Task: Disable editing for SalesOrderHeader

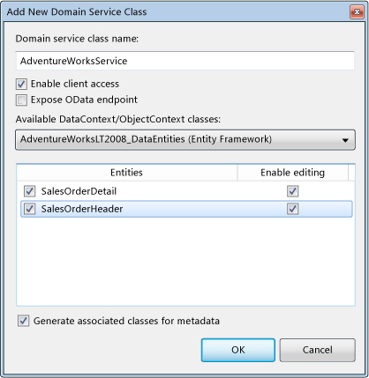Action: tap(292, 209)
